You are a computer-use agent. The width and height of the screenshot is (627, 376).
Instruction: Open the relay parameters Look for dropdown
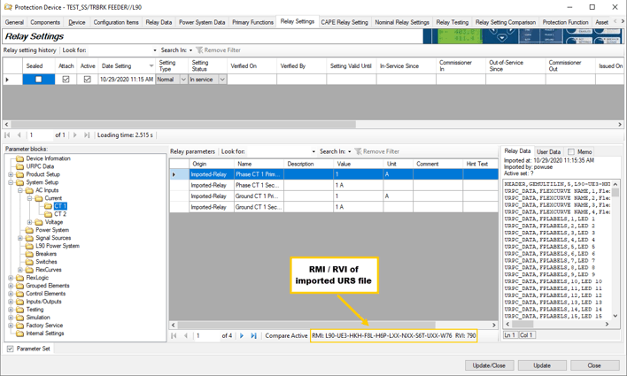coord(313,152)
